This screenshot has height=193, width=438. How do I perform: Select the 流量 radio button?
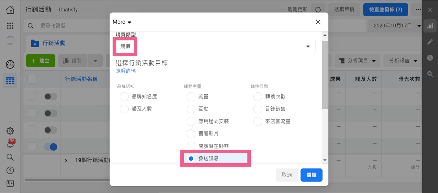(x=191, y=97)
